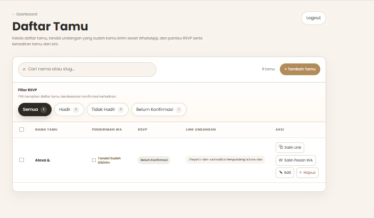Click the magnifier icon in the search box
This screenshot has width=374, height=218.
[x=24, y=69]
